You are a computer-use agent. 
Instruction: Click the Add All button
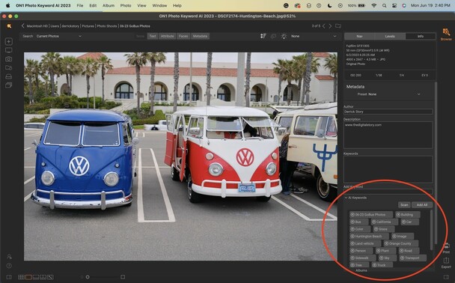(x=422, y=205)
